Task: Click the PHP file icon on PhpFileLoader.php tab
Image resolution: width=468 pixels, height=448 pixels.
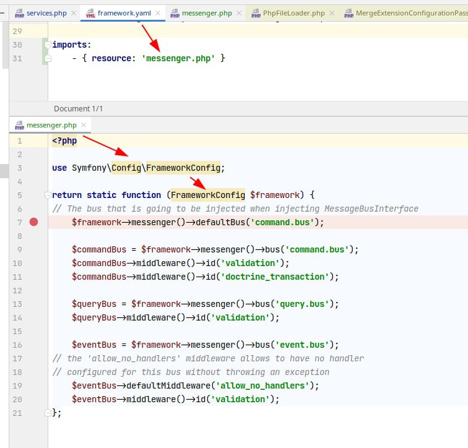Action: 256,14
